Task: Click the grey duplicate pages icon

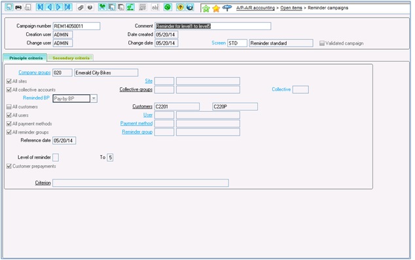Action: point(120,7)
